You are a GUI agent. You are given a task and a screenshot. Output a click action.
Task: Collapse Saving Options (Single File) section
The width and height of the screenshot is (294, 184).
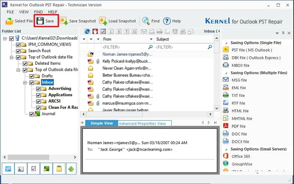click(226, 43)
